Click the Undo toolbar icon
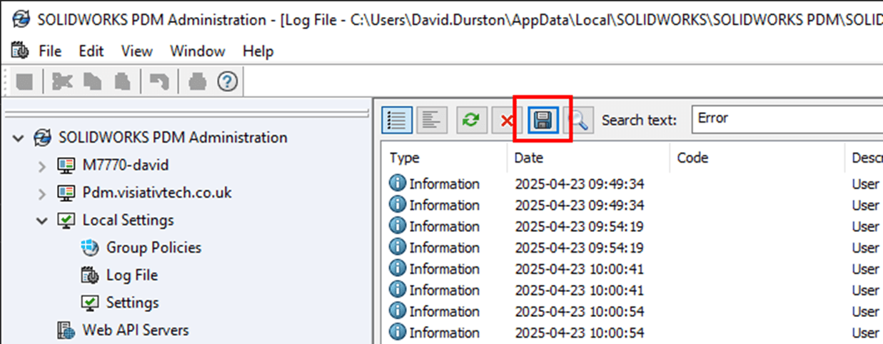This screenshot has width=883, height=344. pyautogui.click(x=158, y=83)
